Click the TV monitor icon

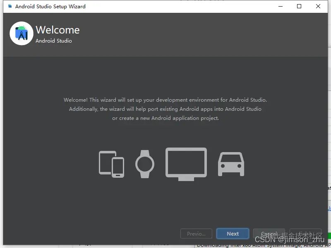coord(186,164)
